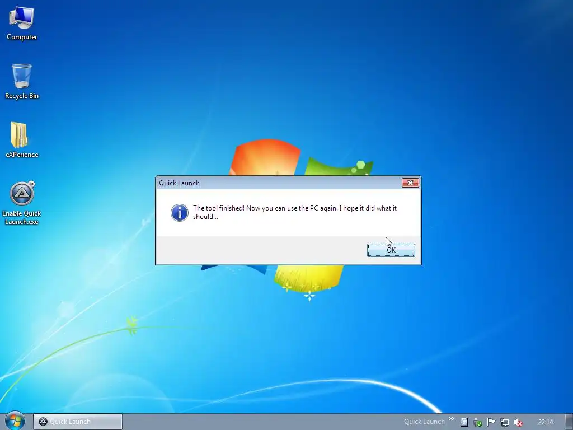
Task: Open the Windows Start menu orb
Action: click(15, 420)
